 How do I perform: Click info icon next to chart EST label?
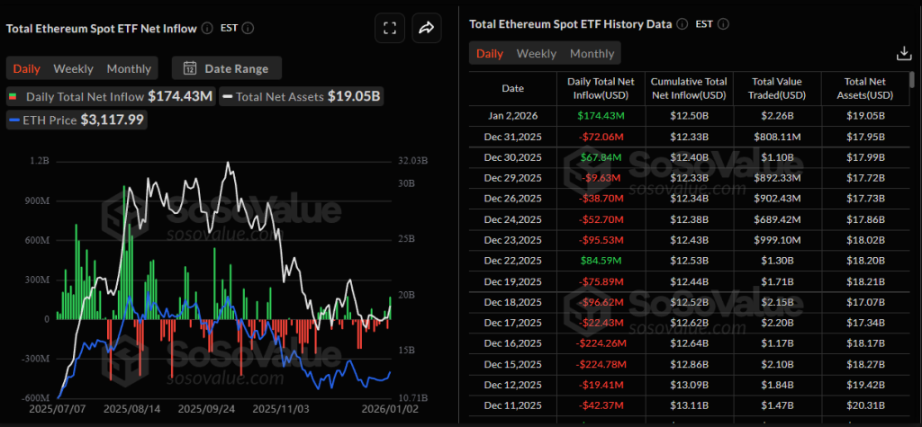[x=249, y=28]
